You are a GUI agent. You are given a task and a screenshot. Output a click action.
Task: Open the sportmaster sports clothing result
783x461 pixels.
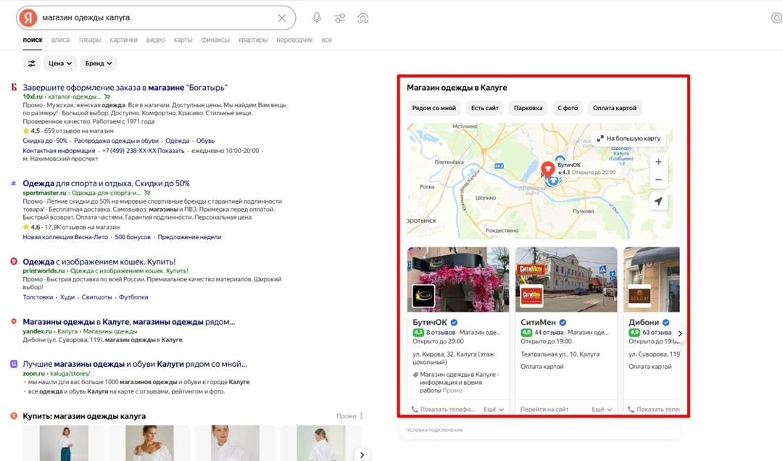(106, 183)
